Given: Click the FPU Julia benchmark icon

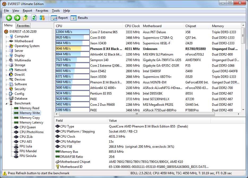Looking at the screenshot, I should tap(16, 146).
